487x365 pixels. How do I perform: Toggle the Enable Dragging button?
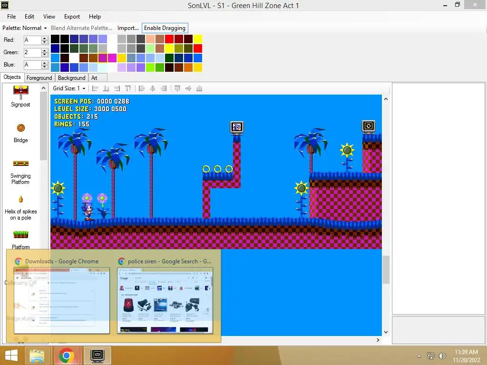[x=165, y=28]
